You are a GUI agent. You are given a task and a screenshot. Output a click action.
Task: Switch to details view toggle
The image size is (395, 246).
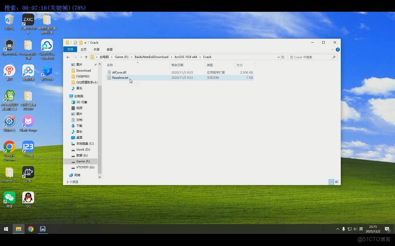coord(331,182)
